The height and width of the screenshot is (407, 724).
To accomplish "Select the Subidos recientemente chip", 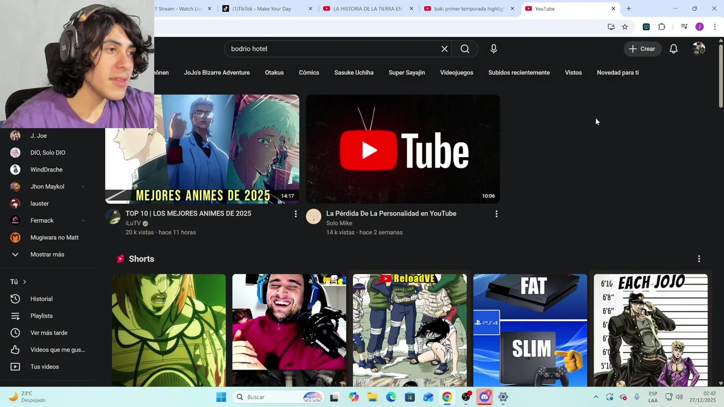I will pyautogui.click(x=519, y=72).
